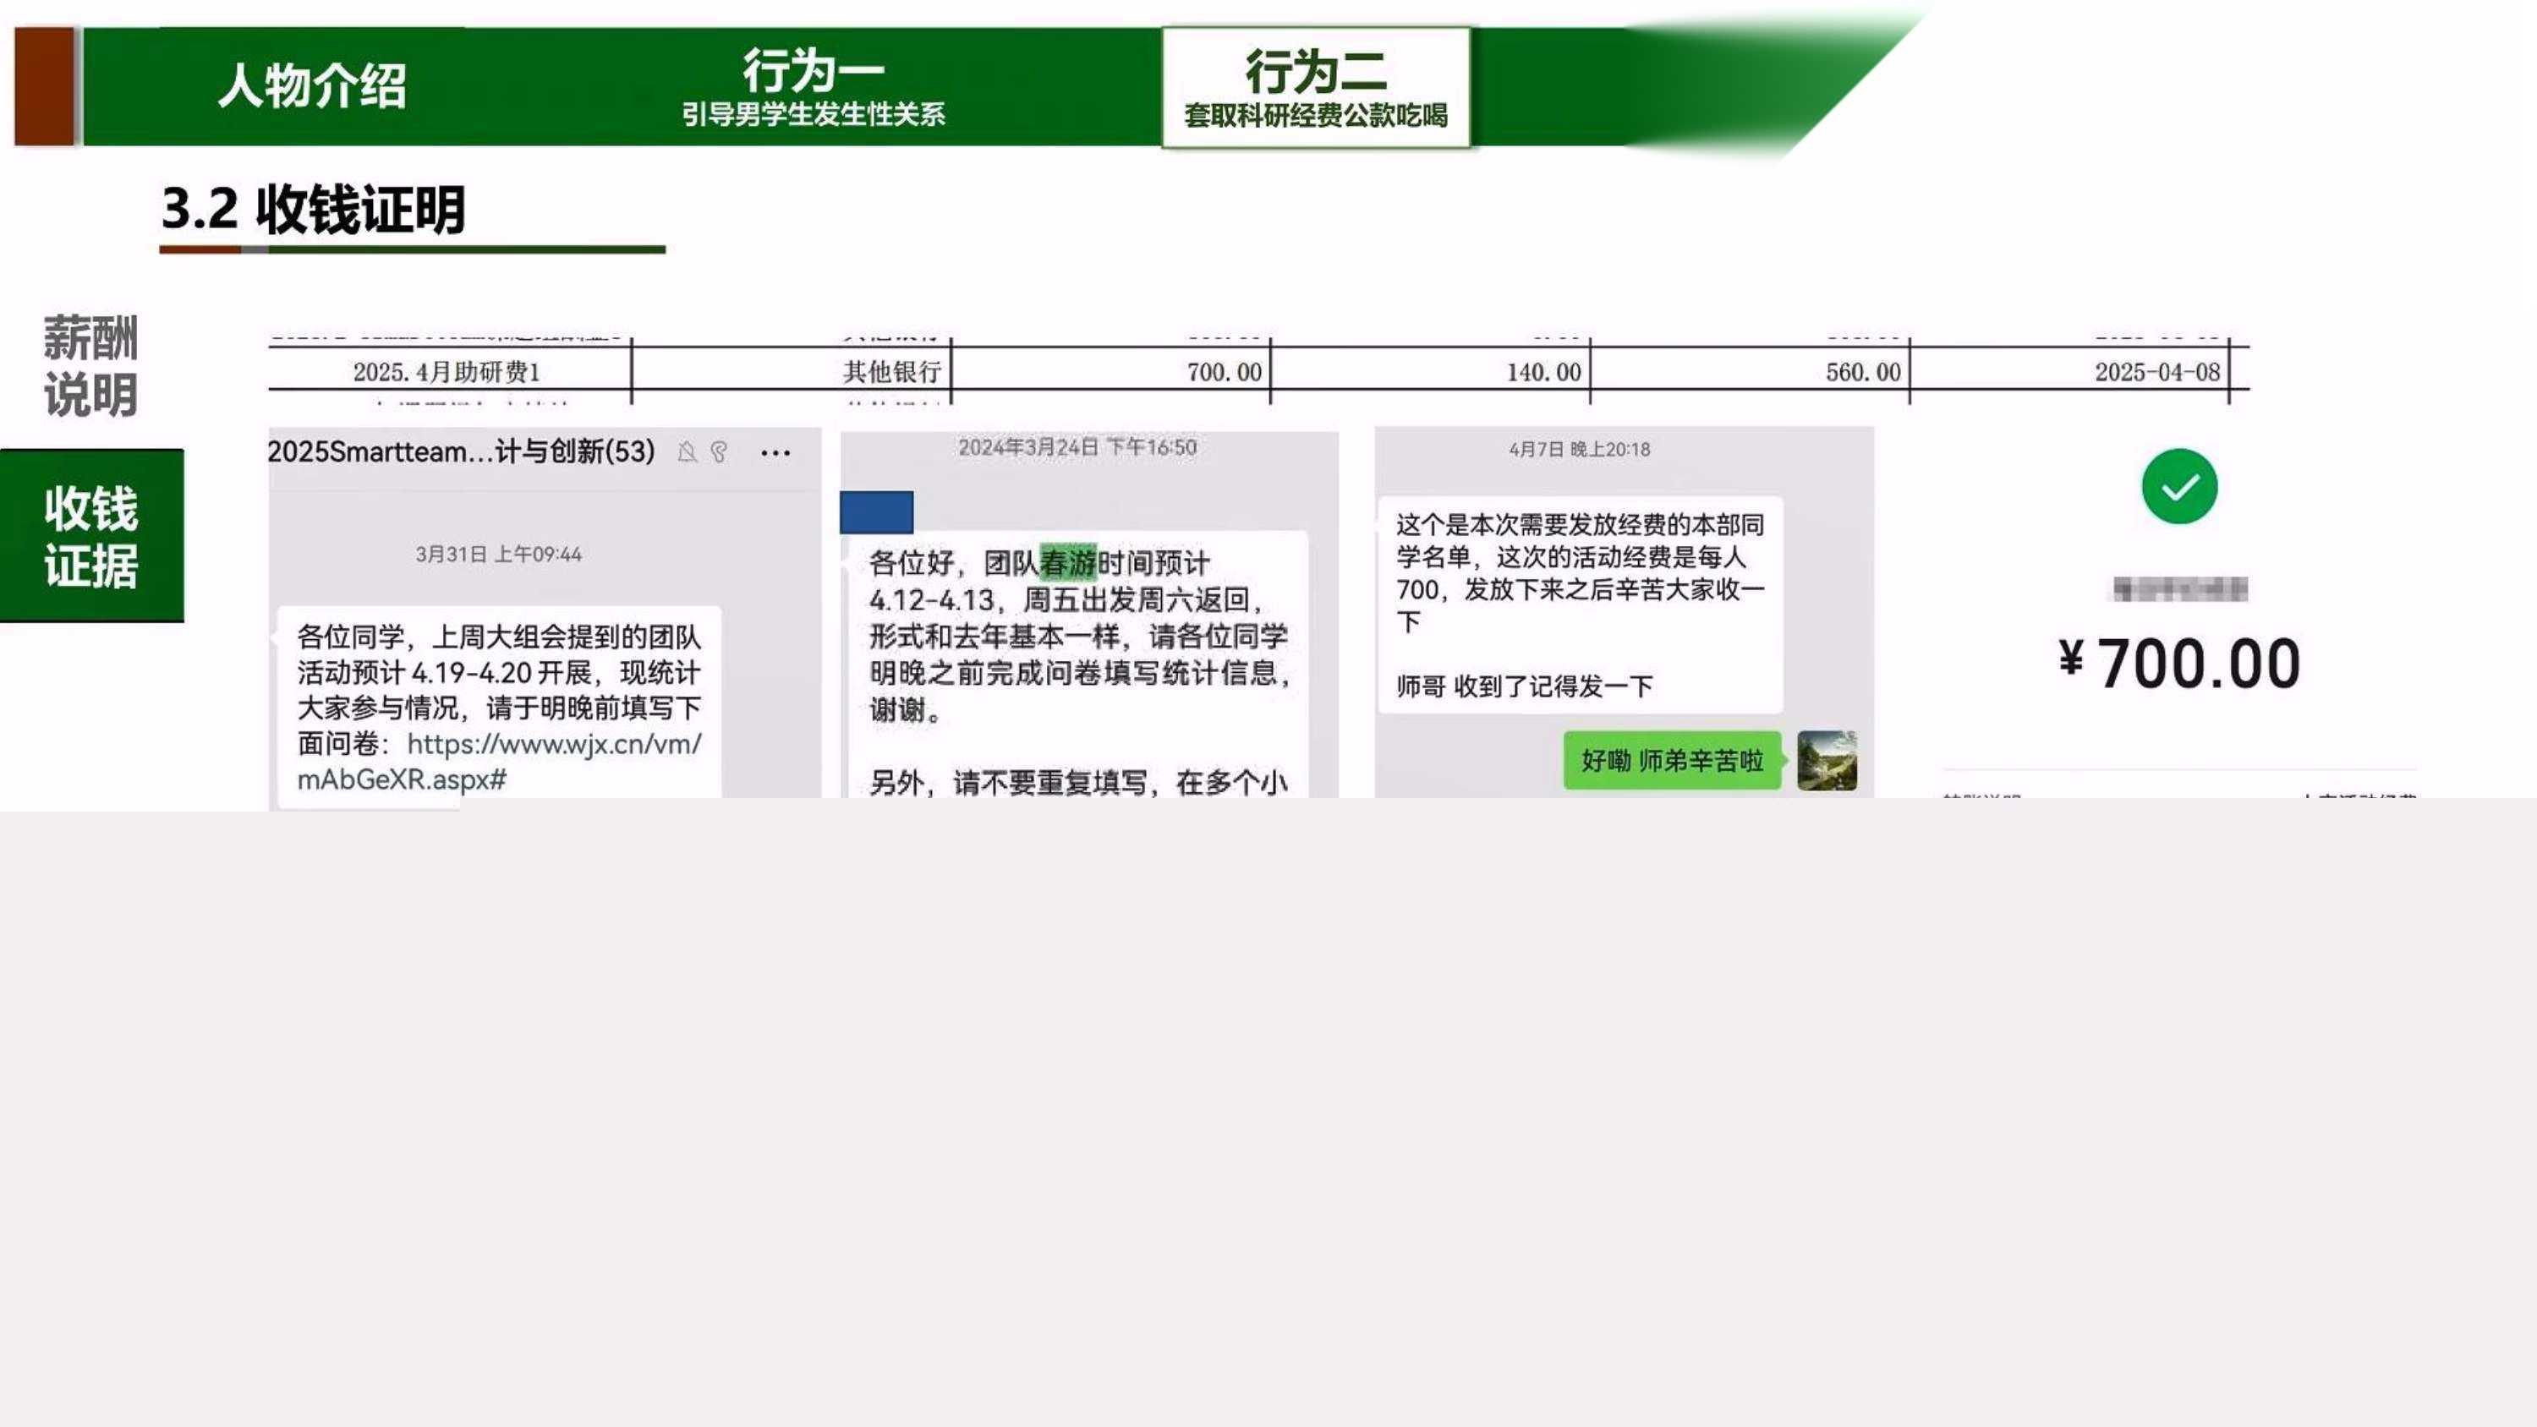2537x1427 pixels.
Task: Click the 2025.4月助研费1 table row
Action: coord(447,372)
